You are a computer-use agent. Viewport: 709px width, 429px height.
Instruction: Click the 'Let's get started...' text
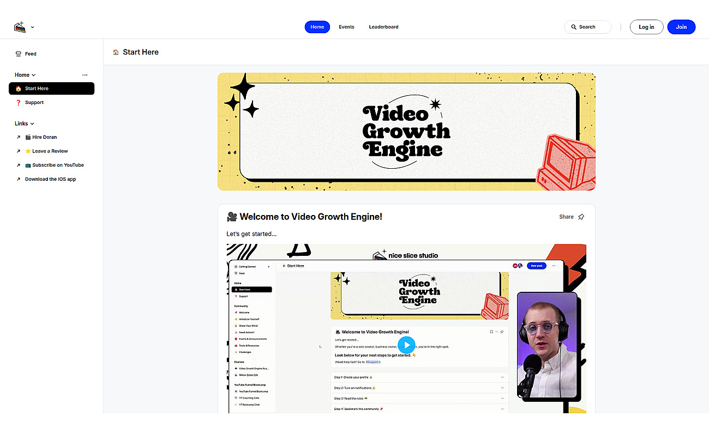click(251, 234)
